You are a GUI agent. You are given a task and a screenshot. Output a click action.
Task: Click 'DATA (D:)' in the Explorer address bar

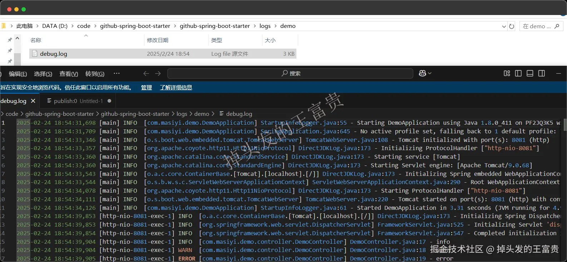point(55,26)
